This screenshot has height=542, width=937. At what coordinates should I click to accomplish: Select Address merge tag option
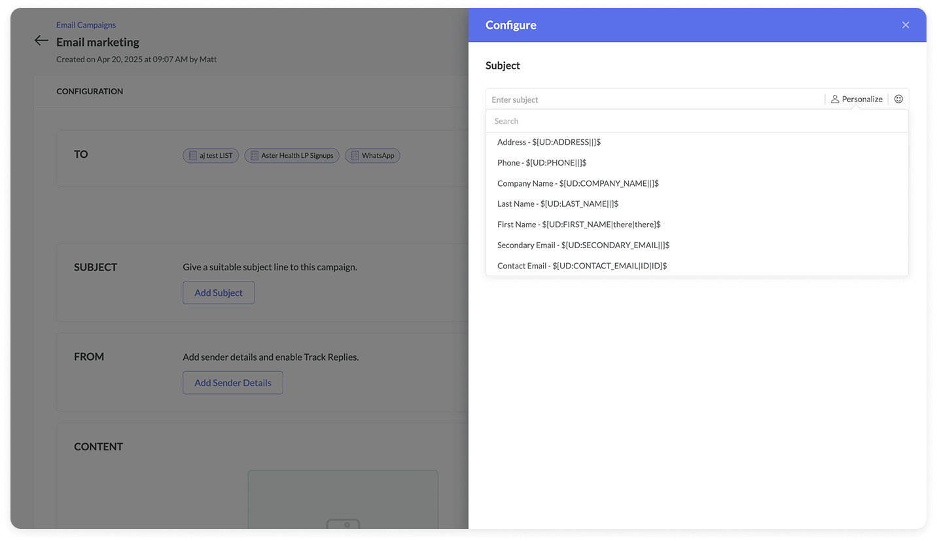pyautogui.click(x=548, y=142)
